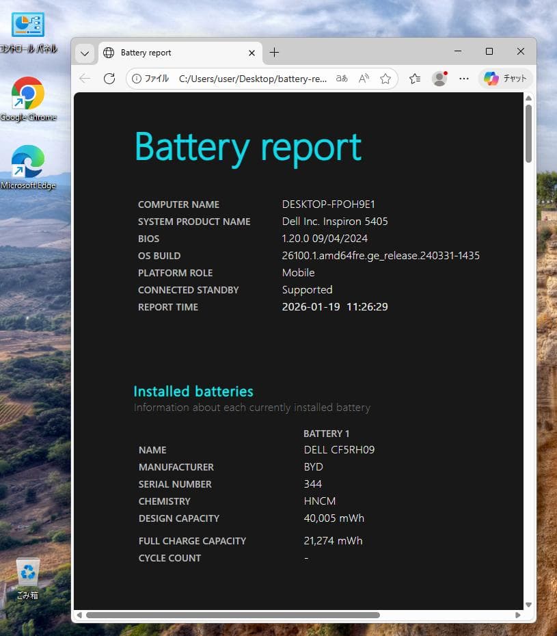This screenshot has width=557, height=636.
Task: Add Battery report to favorites via star icon
Action: (x=385, y=79)
